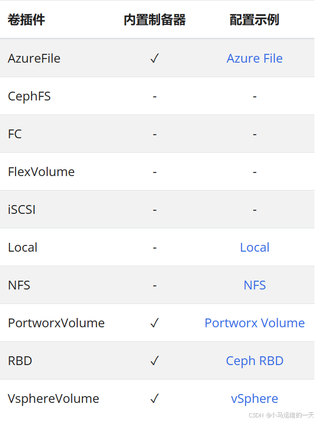Click the 卷插件 column header
Image resolution: width=317 pixels, height=421 pixels.
[x=26, y=20]
